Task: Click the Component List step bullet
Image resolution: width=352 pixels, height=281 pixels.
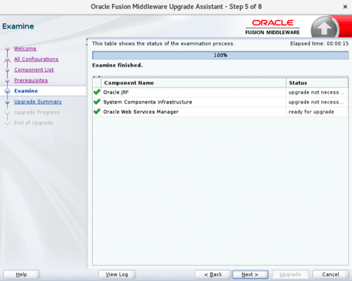Action: (7, 70)
